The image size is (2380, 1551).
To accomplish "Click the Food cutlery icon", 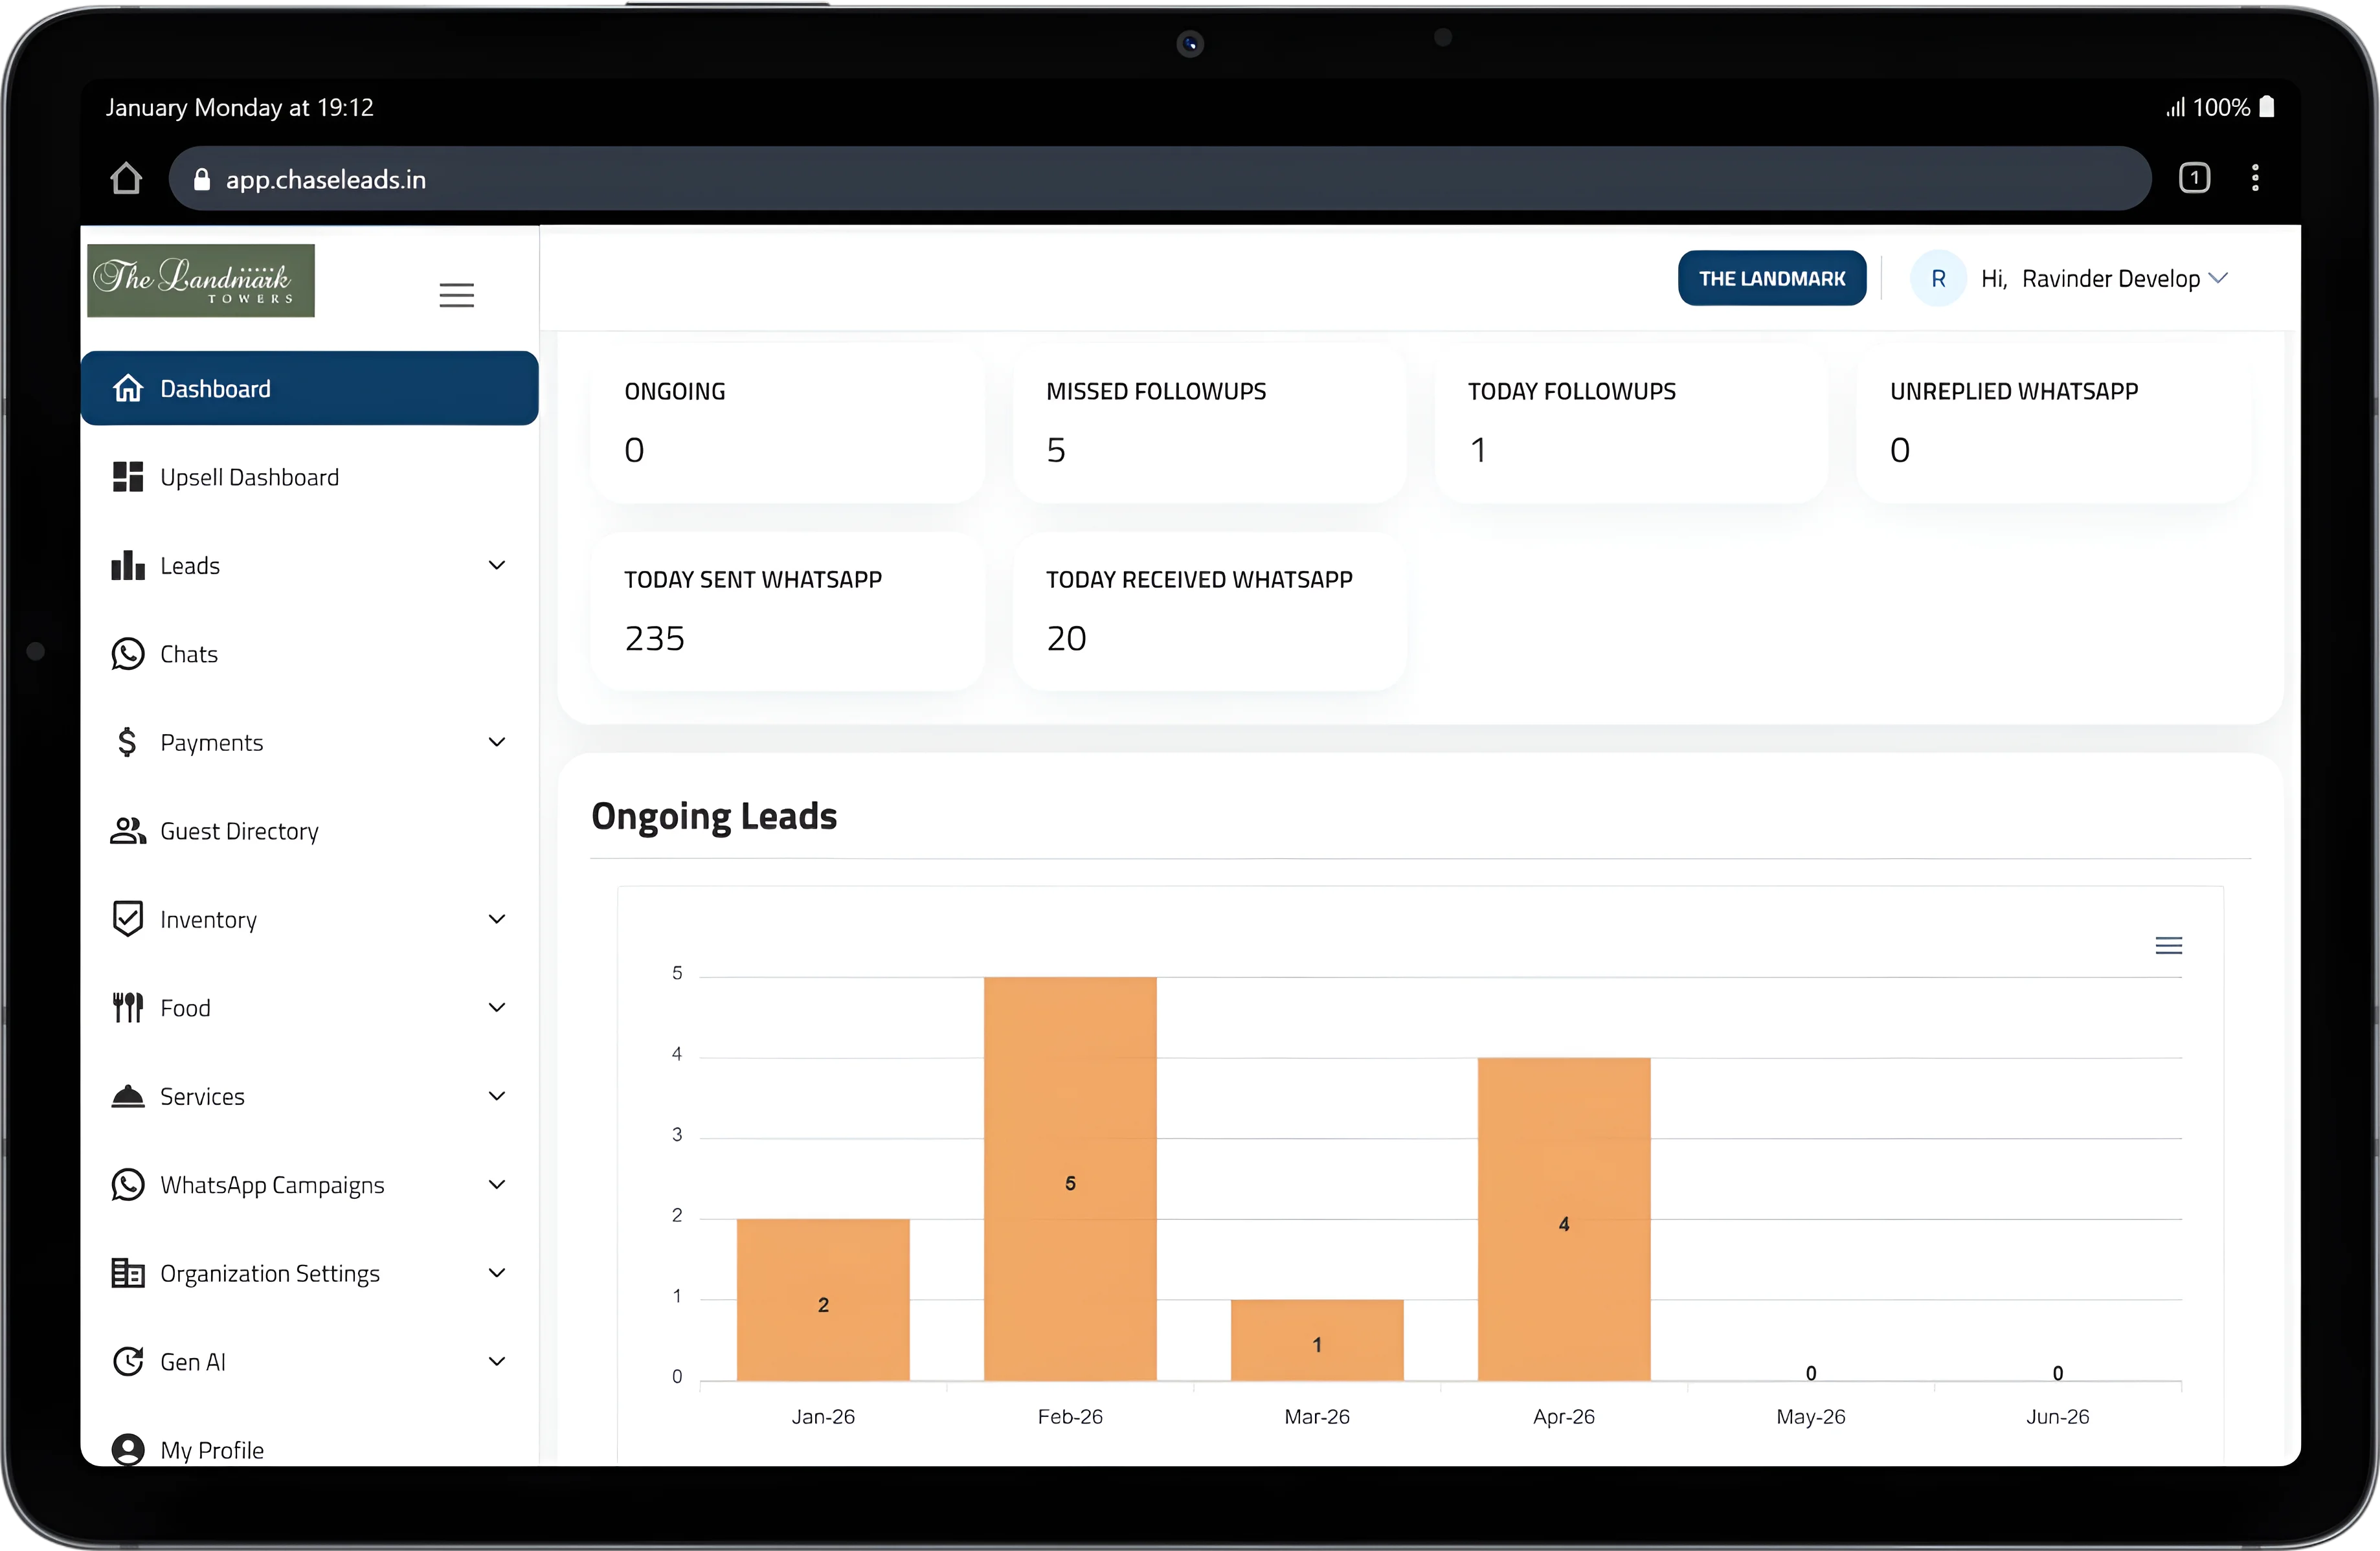I will [x=127, y=1007].
